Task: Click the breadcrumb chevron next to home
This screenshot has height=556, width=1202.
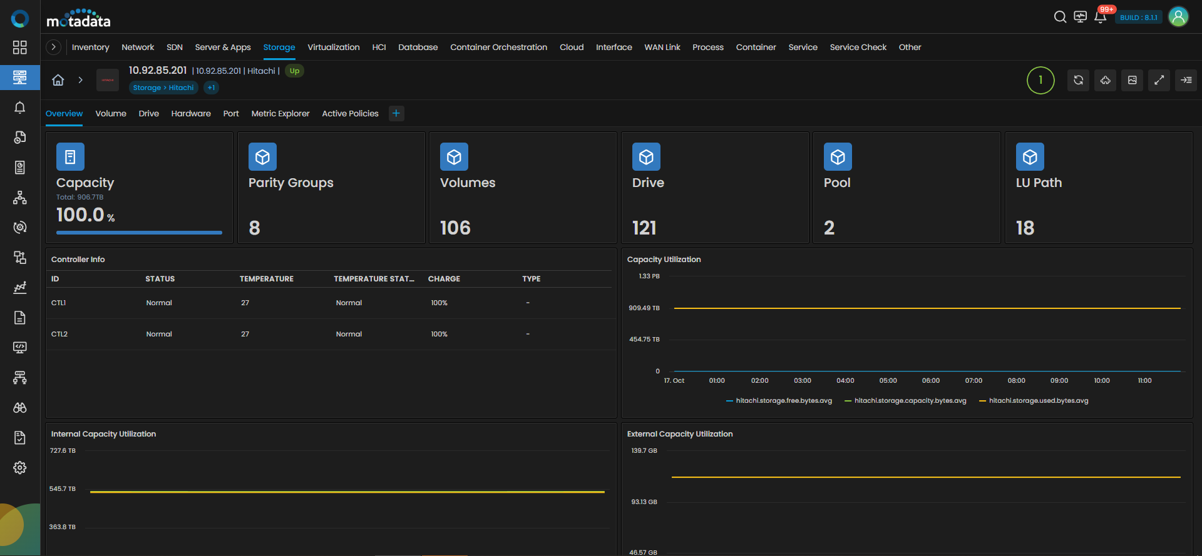Action: click(80, 80)
